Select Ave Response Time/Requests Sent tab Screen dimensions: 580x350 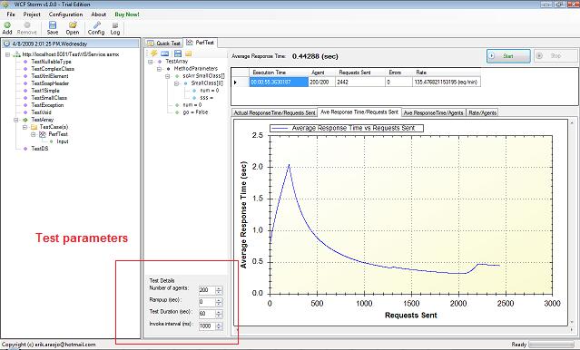359,112
